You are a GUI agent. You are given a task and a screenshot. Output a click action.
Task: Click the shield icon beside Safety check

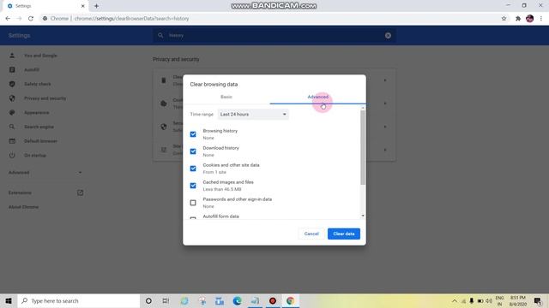pos(12,84)
